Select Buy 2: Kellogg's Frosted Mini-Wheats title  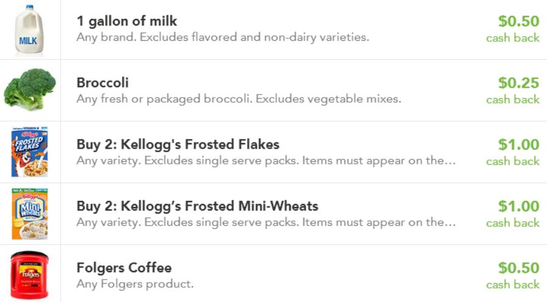click(x=197, y=206)
